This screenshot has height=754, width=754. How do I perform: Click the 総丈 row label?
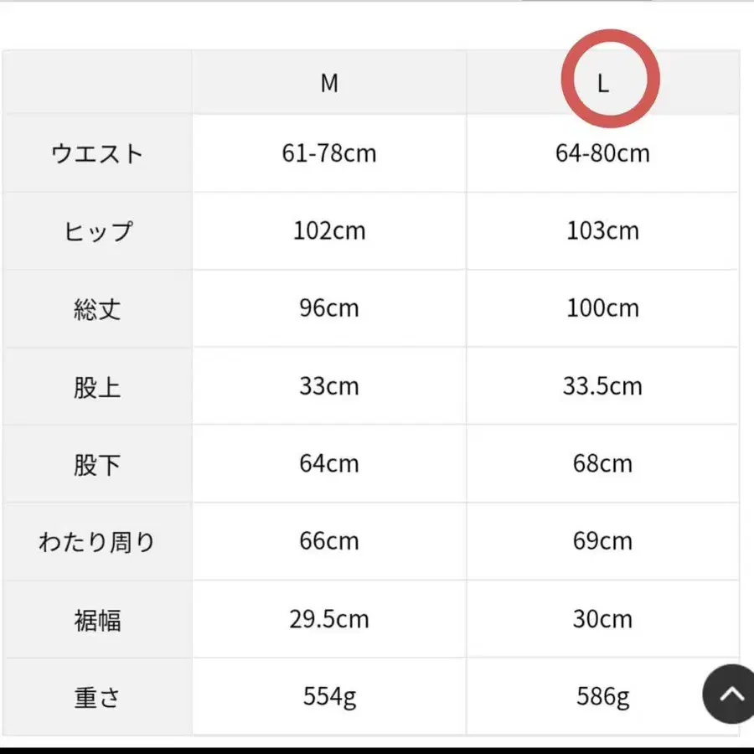coord(97,309)
